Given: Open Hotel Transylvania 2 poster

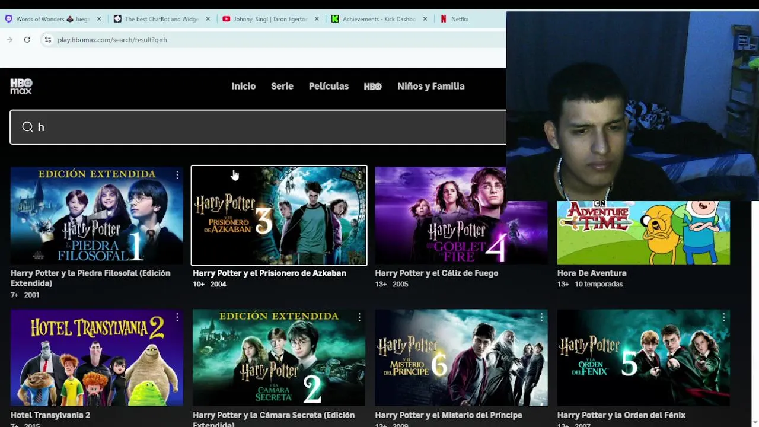Looking at the screenshot, I should tap(97, 358).
